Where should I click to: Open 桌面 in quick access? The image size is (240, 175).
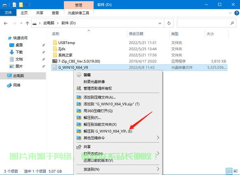click(19, 45)
